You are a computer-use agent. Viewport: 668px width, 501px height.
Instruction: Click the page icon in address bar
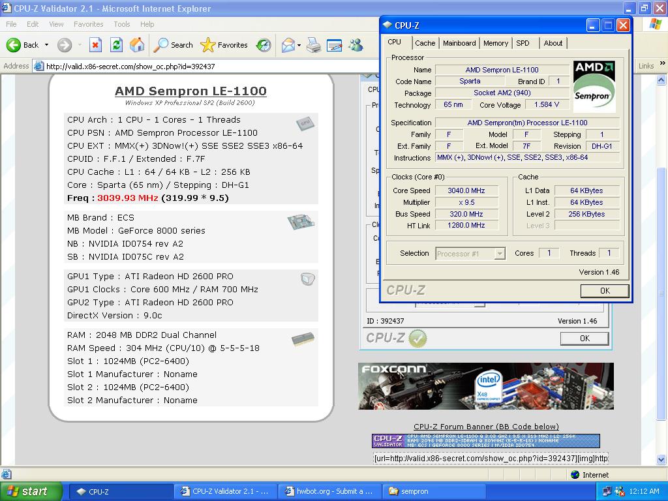tap(38, 66)
